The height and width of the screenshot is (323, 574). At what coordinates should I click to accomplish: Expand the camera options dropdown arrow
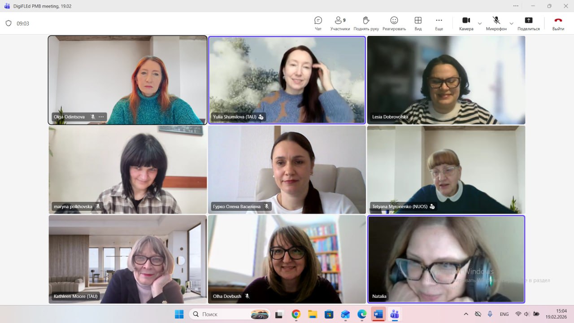click(480, 23)
